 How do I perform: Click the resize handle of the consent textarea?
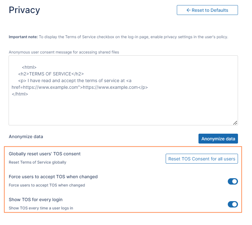[235, 123]
